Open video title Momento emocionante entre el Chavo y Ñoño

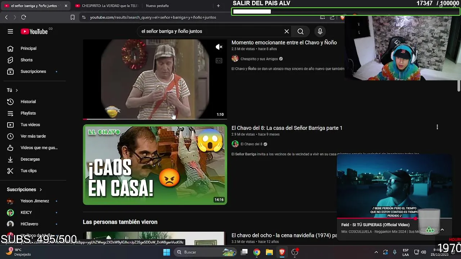(x=284, y=42)
